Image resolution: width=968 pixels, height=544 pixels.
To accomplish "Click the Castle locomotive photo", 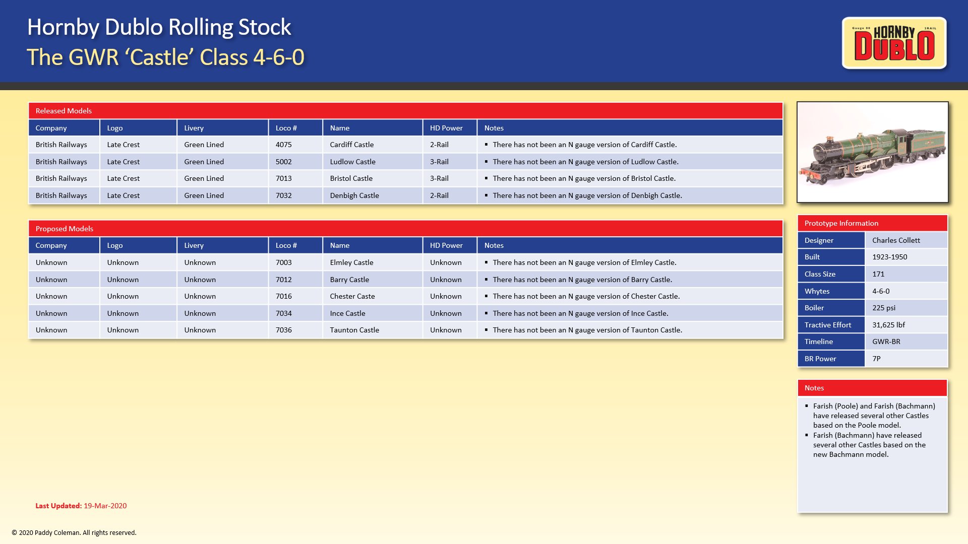I will coord(872,152).
